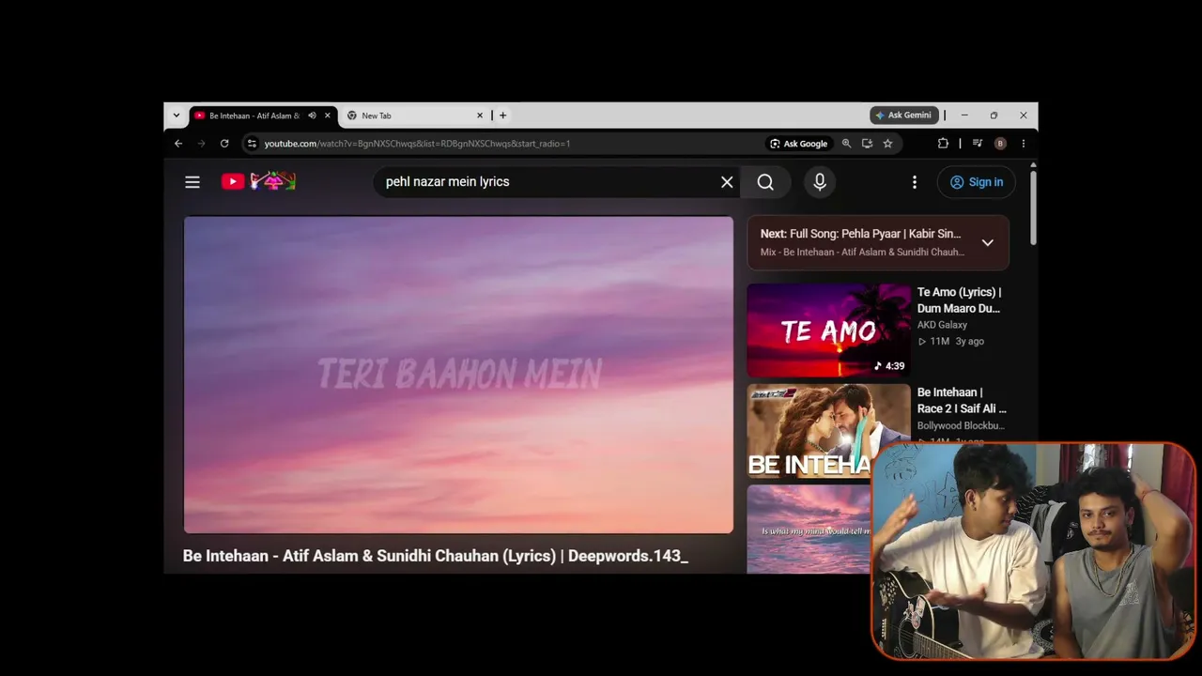Click the Bollywood Blockbu... channel name
The image size is (1202, 676).
pos(961,425)
